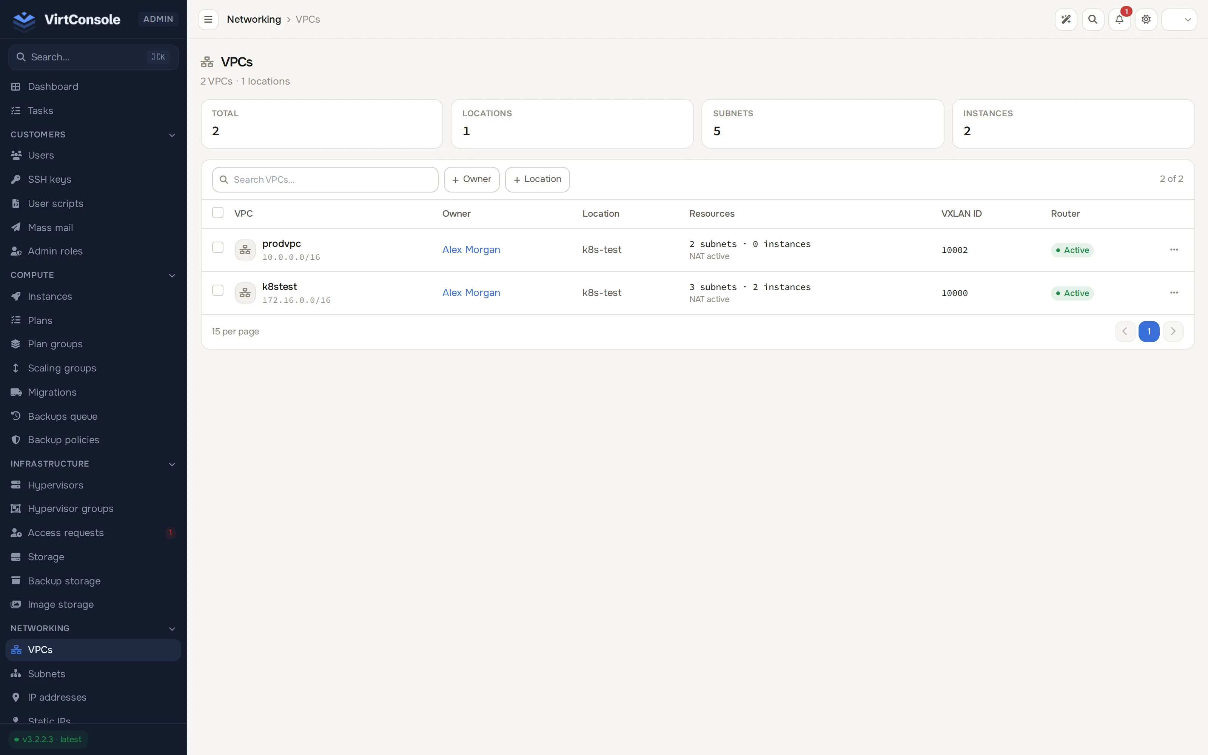Open the notifications bell icon
This screenshot has width=1208, height=755.
pos(1119,20)
